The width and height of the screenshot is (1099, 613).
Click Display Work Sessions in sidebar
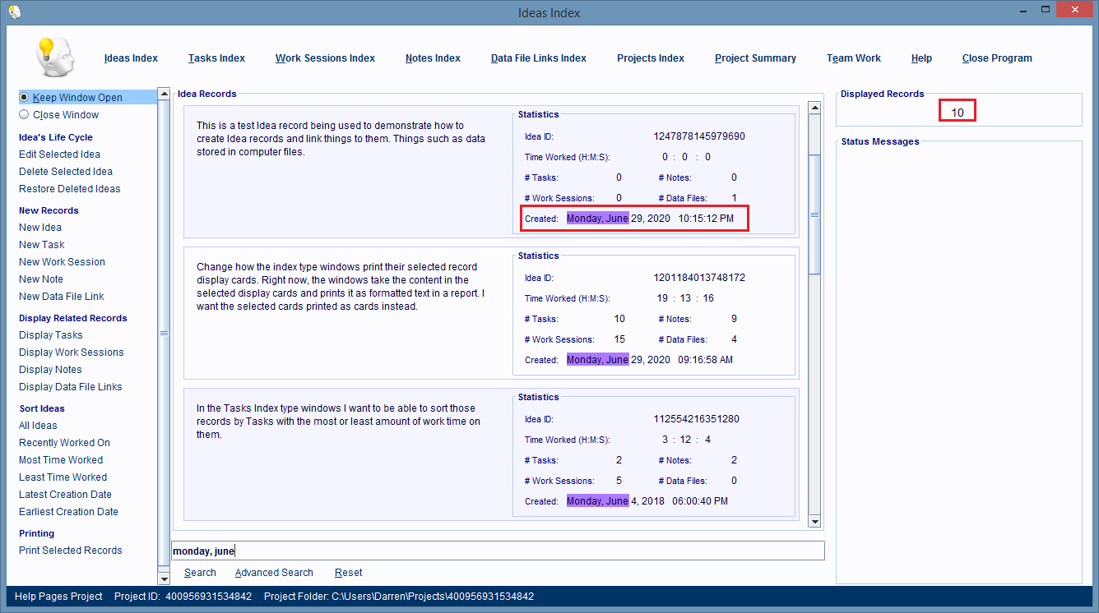pos(72,353)
